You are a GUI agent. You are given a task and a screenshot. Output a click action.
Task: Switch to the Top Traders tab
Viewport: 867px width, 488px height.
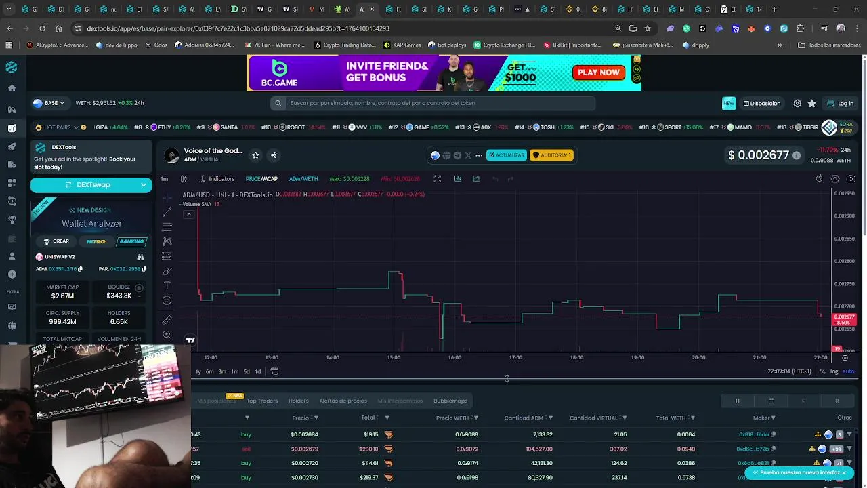pos(262,401)
